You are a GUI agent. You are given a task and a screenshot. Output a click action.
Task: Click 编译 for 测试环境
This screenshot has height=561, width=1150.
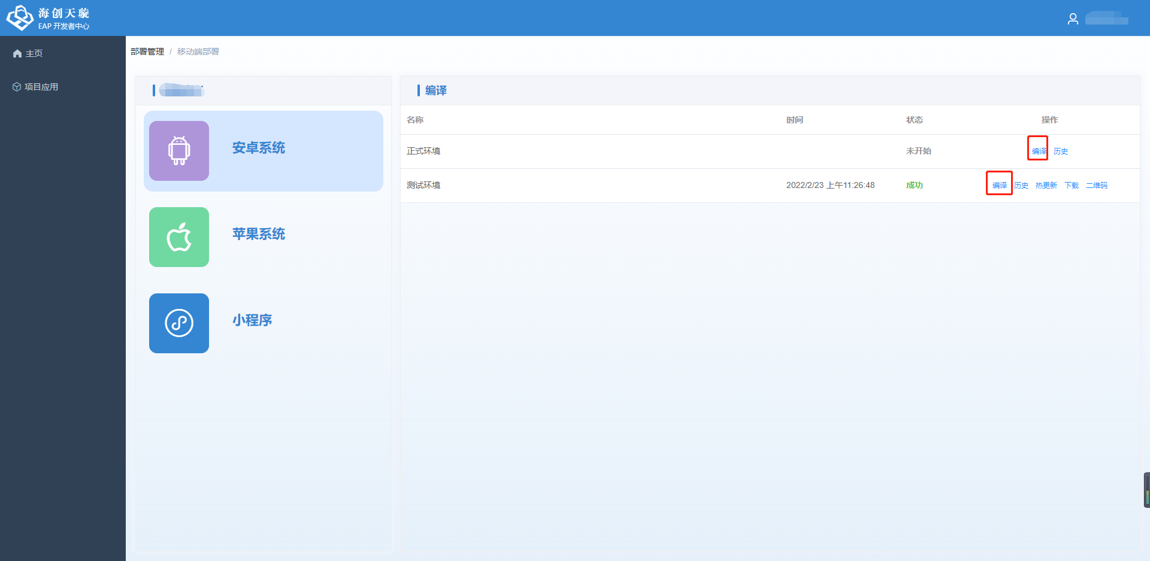(999, 186)
